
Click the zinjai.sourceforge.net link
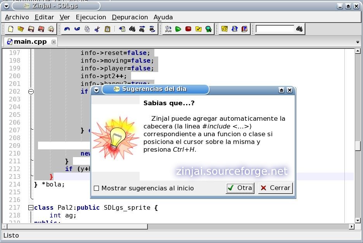[232, 171]
